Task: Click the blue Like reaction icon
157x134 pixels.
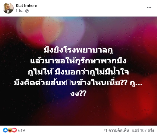Action: 5,130
